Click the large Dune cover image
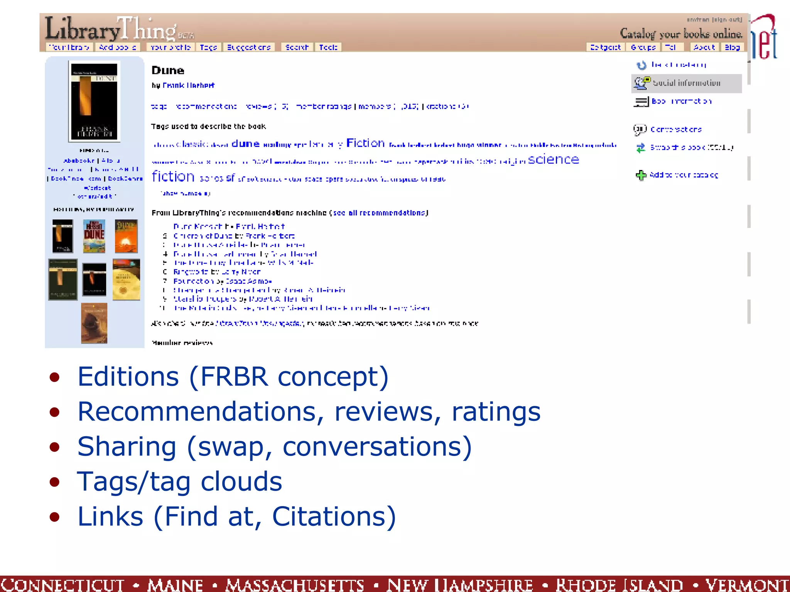 [x=94, y=101]
